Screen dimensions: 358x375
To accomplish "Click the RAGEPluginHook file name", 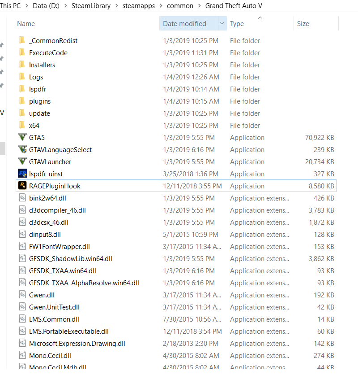I will [55, 186].
